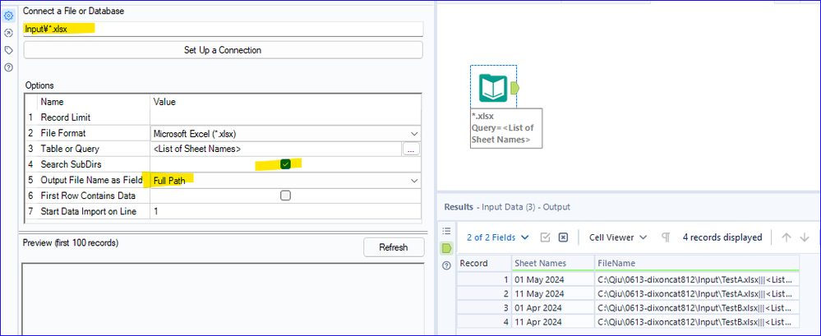Select the record 4 TestB.xlsx file path cell

697,322
